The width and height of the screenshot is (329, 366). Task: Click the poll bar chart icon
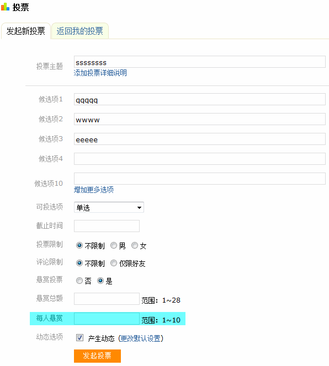coord(5,7)
